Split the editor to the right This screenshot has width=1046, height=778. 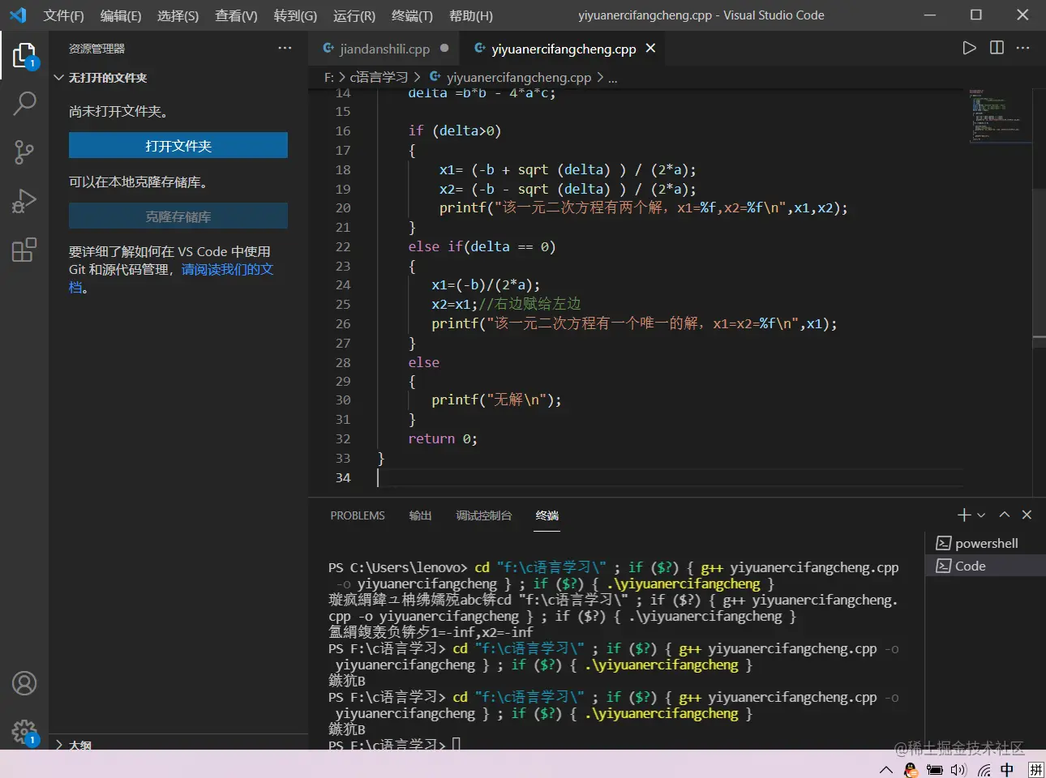coord(997,48)
